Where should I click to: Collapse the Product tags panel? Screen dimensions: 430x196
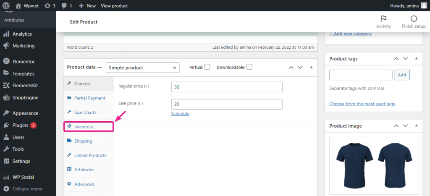pos(416,59)
